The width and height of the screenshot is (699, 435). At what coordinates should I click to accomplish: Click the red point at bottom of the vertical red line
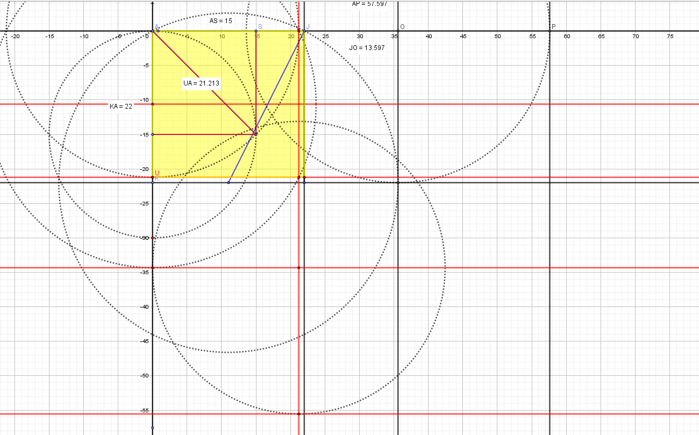(299, 413)
